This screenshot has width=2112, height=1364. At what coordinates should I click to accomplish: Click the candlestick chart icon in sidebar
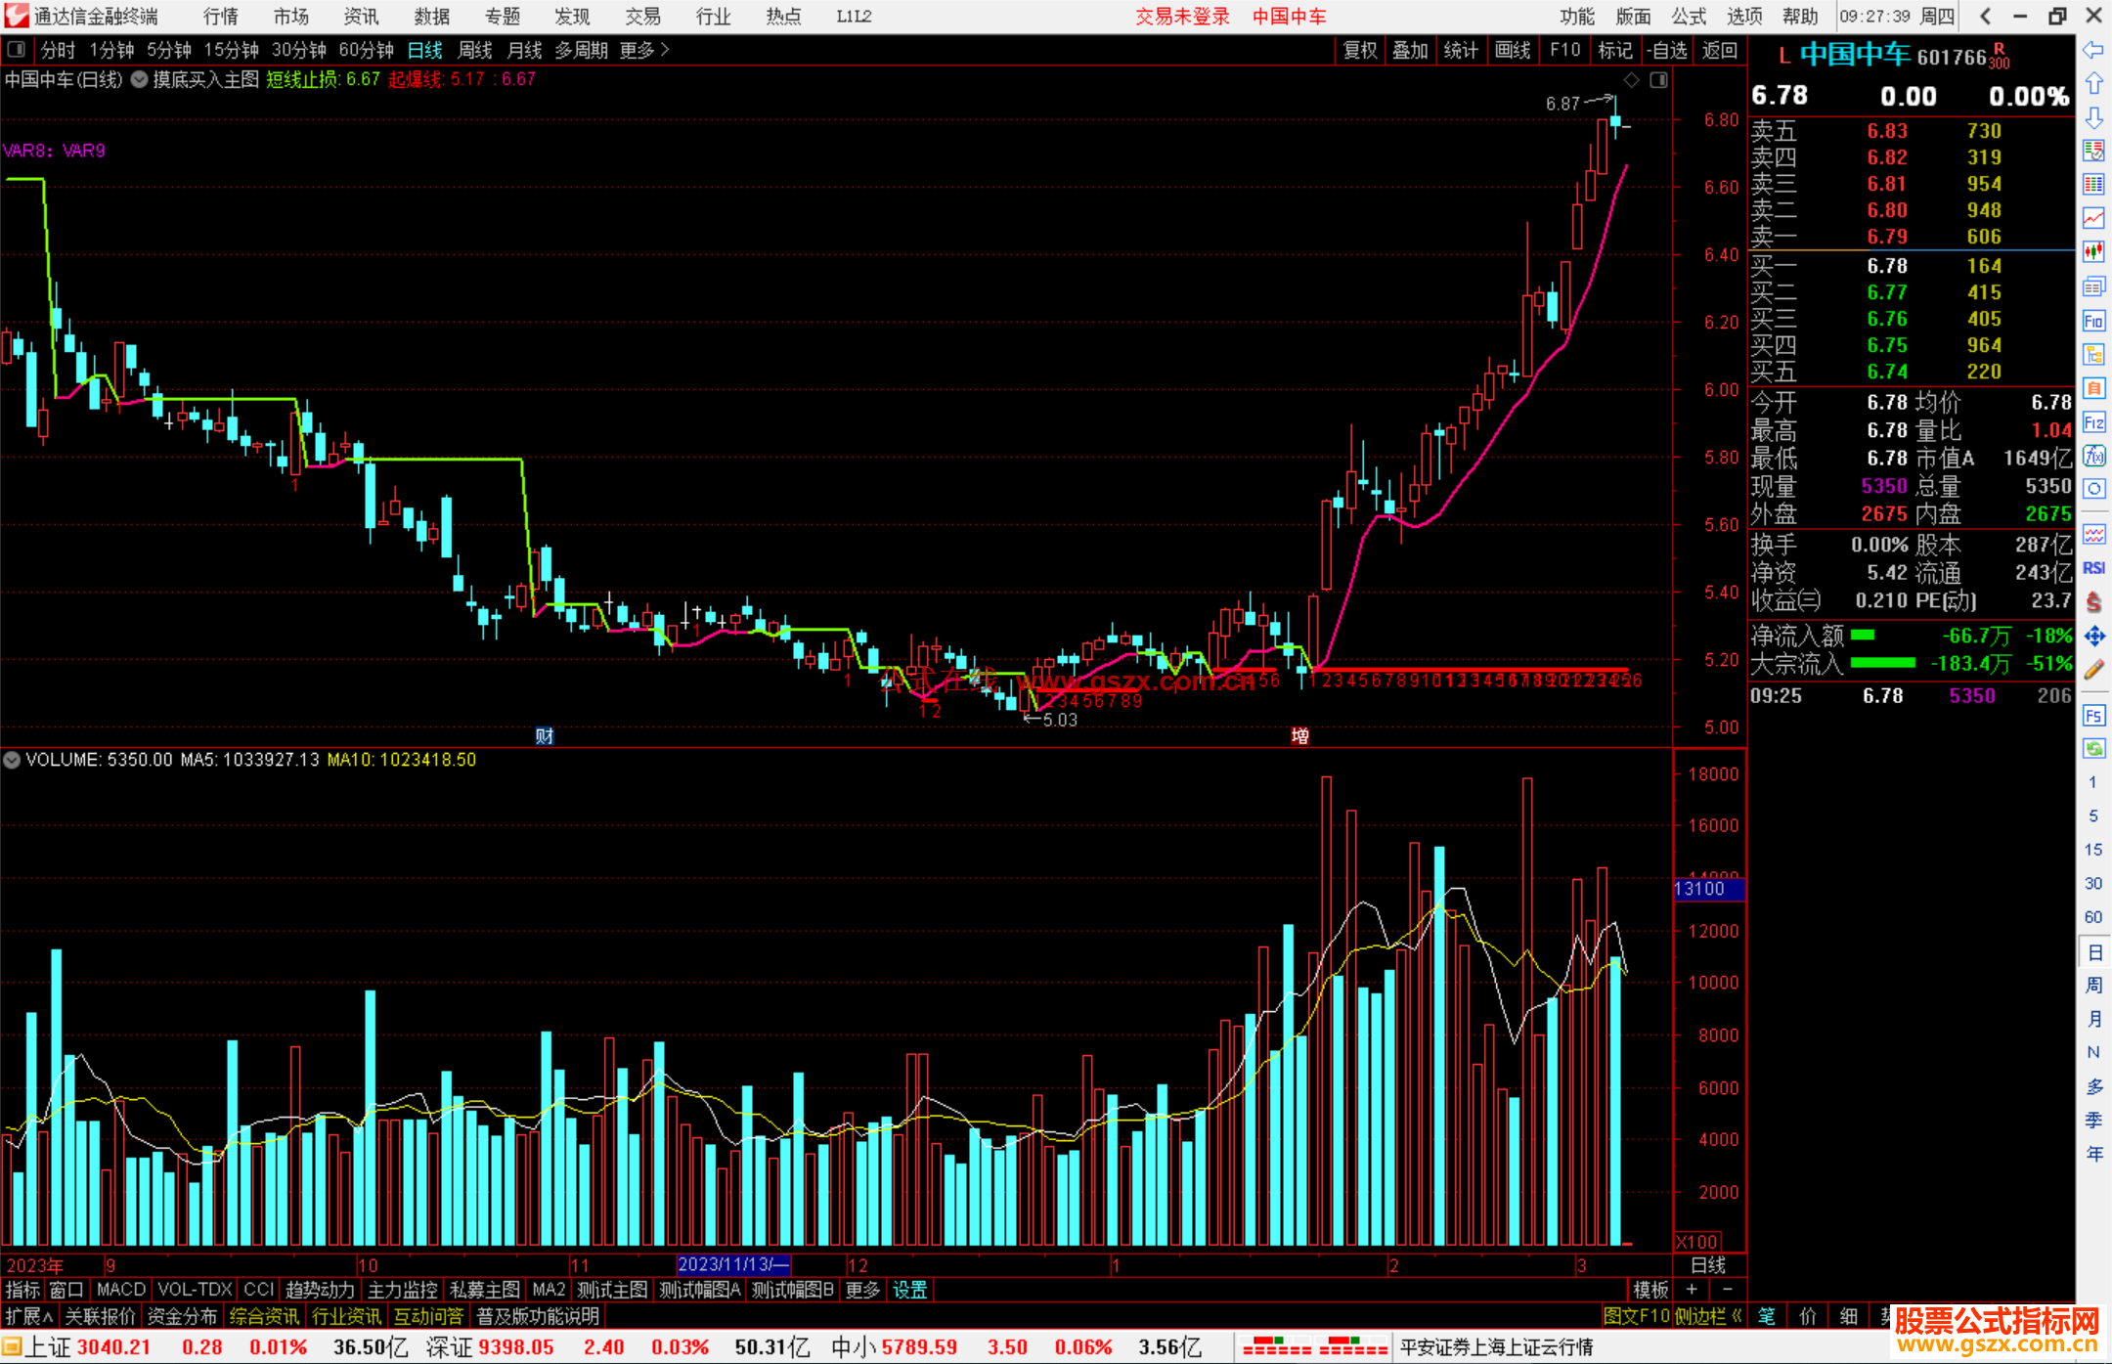[2093, 251]
